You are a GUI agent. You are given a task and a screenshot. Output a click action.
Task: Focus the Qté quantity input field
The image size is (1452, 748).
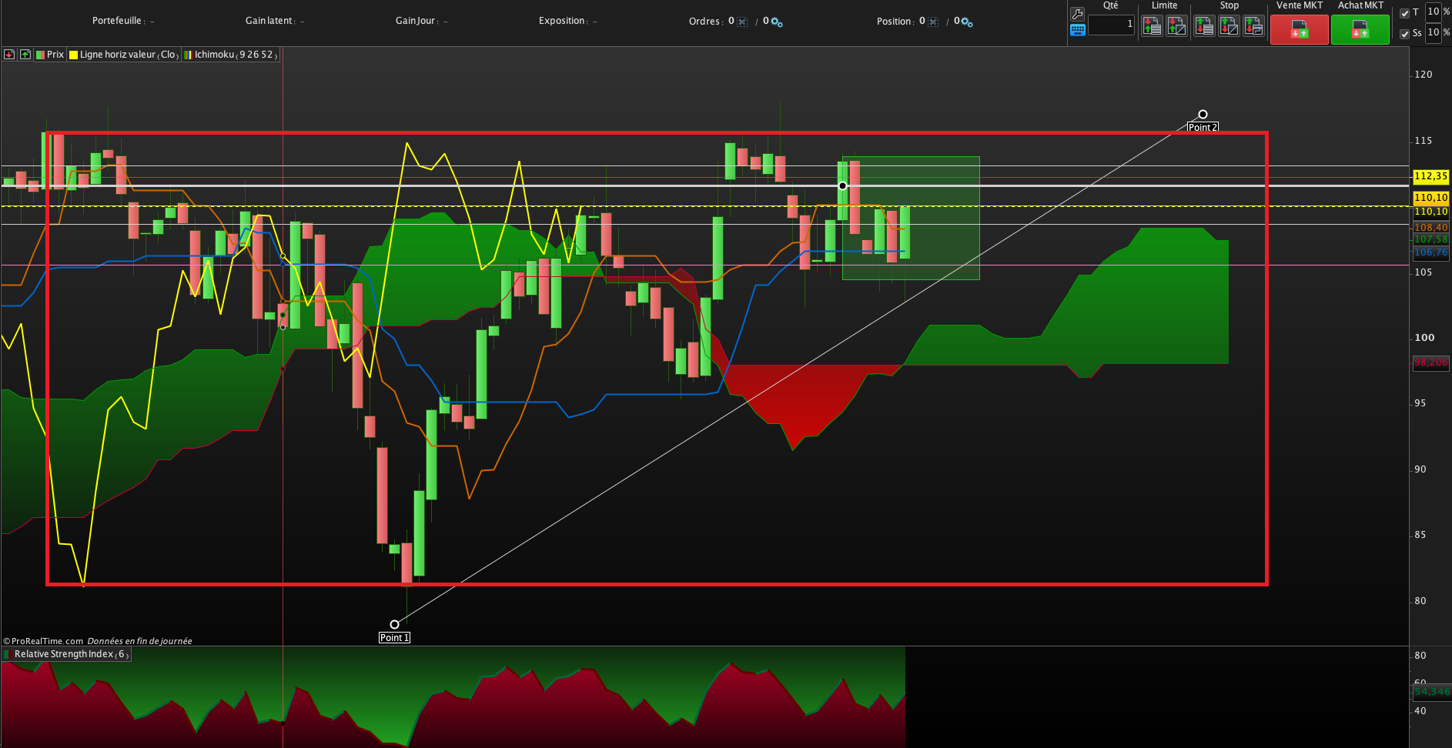(x=1111, y=24)
